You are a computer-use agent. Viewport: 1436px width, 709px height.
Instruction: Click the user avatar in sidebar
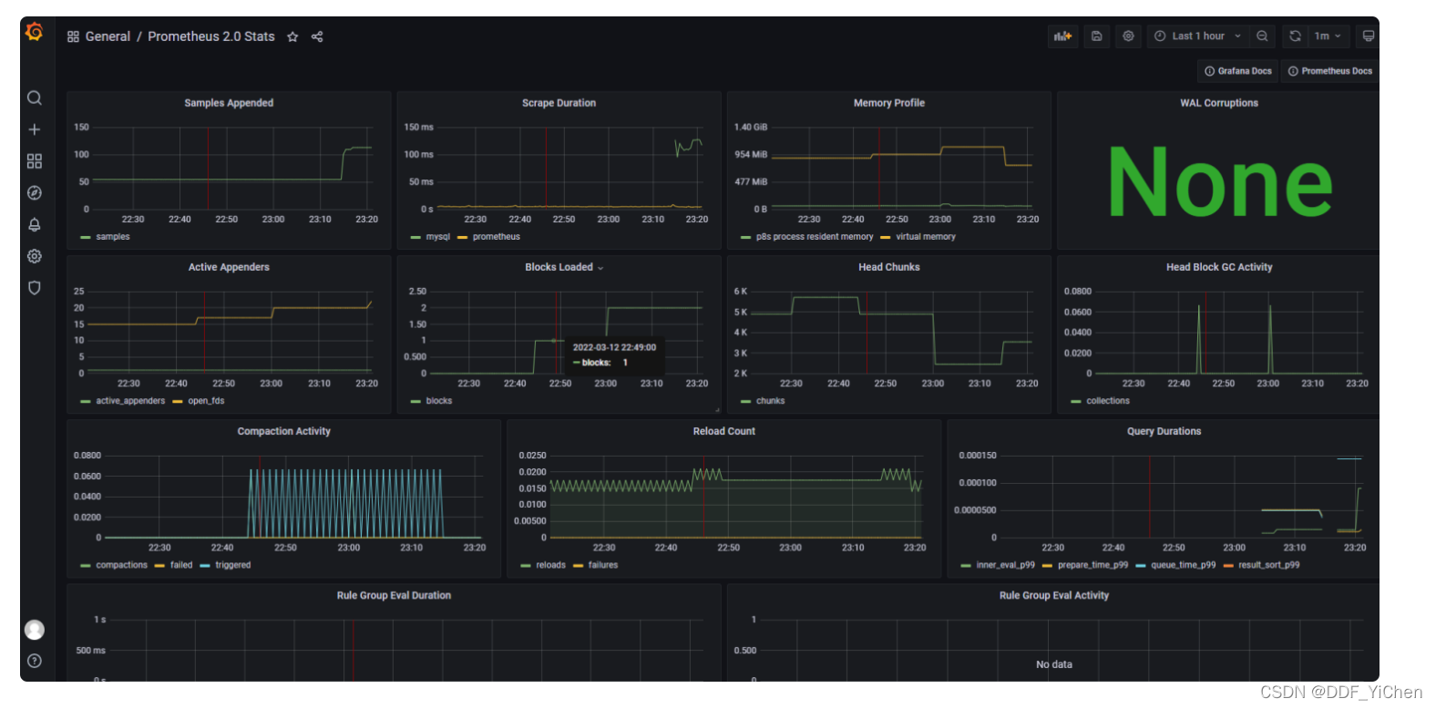(x=35, y=630)
